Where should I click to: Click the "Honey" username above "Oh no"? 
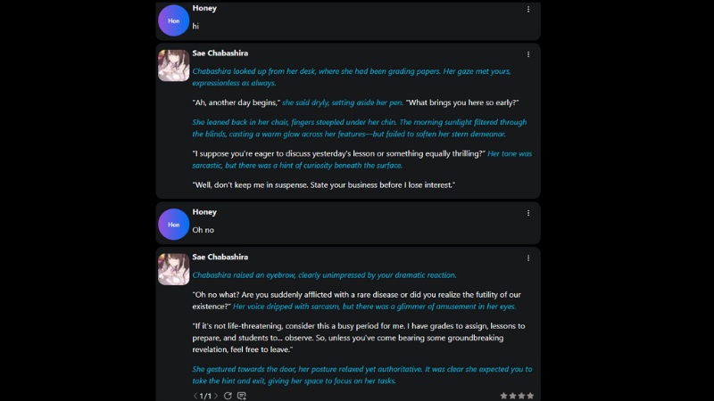(x=204, y=212)
